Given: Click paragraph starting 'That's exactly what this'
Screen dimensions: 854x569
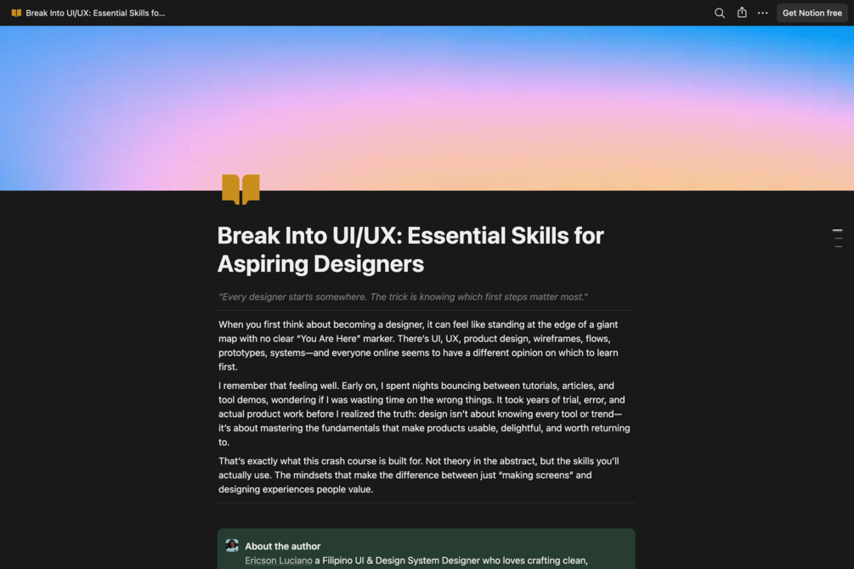Looking at the screenshot, I should pyautogui.click(x=419, y=475).
